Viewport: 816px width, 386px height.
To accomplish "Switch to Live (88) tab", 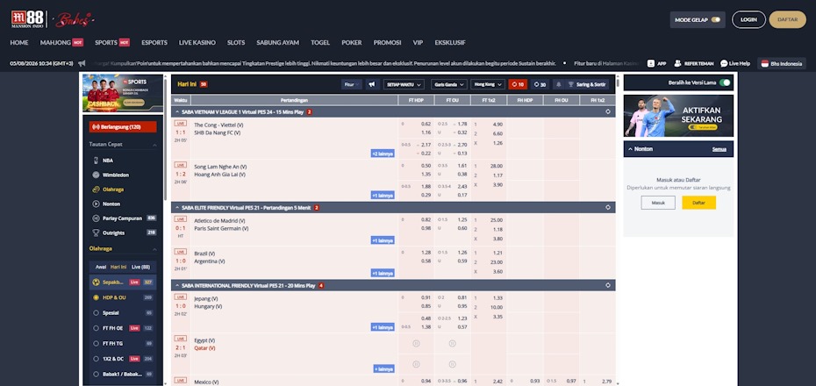I will pyautogui.click(x=140, y=267).
